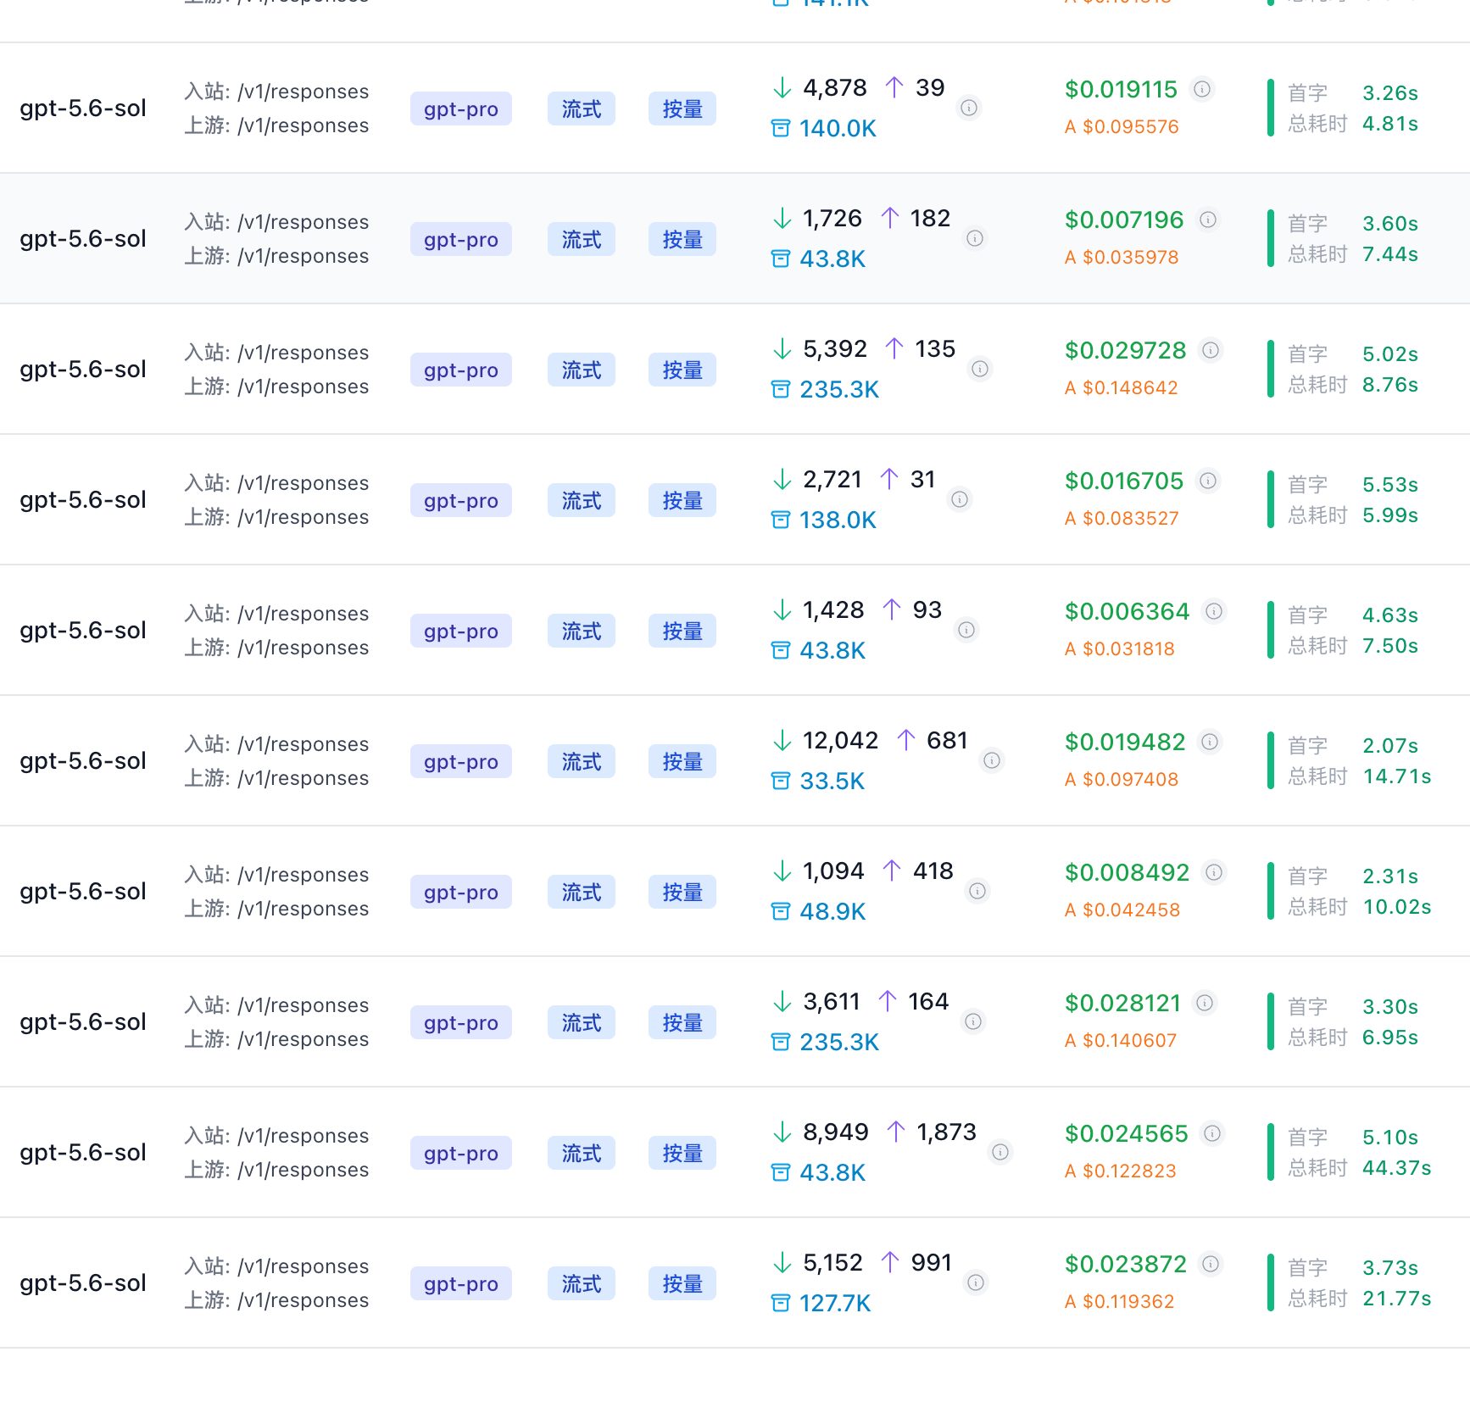Open token info icon in the 1,726 row
Screen dimensions: 1470x1402
click(975, 238)
